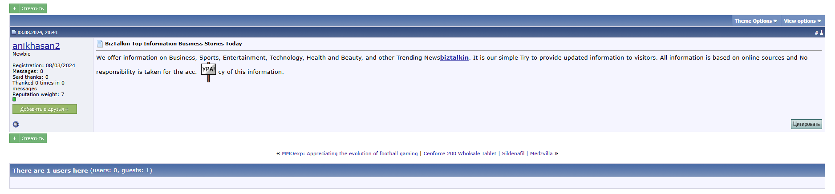Open the next thread Cenforce 200 Wholsale Tablet
The height and width of the screenshot is (194, 835).
(x=488, y=154)
